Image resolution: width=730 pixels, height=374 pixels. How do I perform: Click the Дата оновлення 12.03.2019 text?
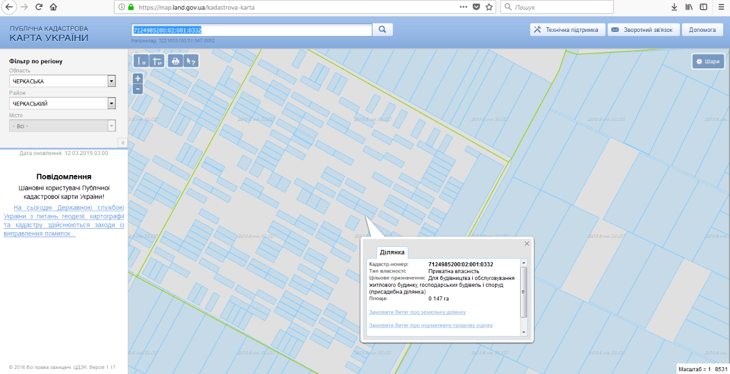pos(63,153)
